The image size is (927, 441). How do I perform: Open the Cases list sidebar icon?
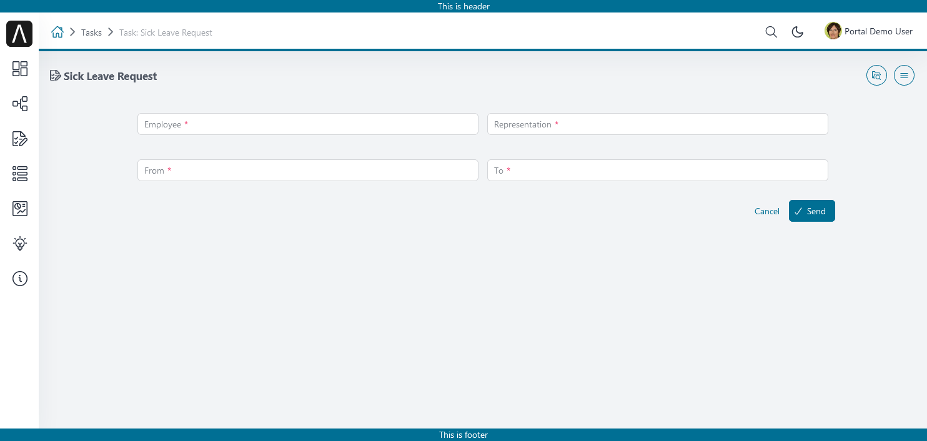tap(20, 174)
